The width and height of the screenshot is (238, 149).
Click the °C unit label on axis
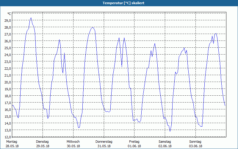pos(9,14)
